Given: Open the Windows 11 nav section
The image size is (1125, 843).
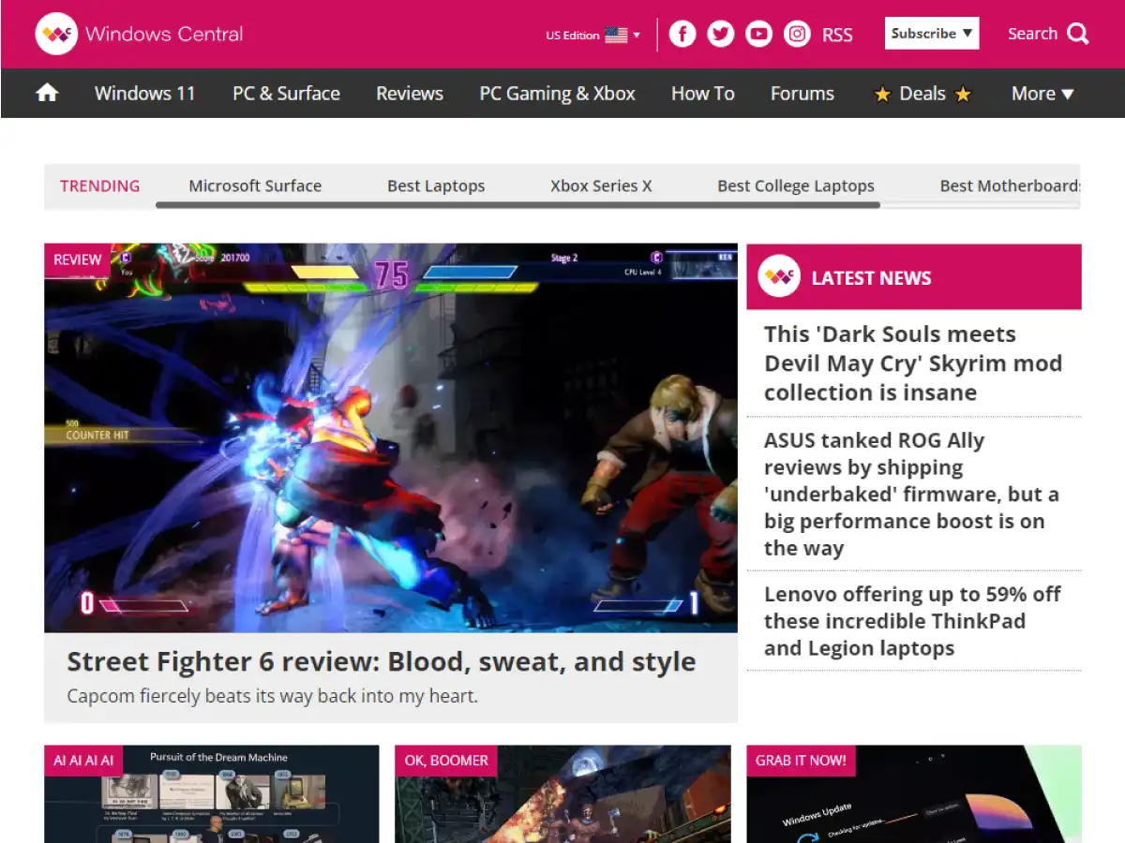Looking at the screenshot, I should point(144,94).
